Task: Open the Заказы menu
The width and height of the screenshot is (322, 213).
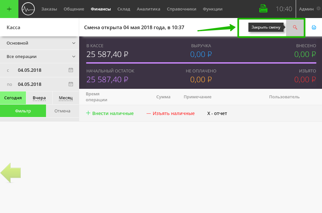Action: click(x=49, y=9)
